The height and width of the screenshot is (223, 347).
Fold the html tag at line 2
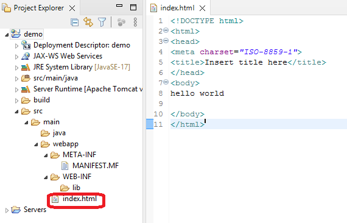166,30
